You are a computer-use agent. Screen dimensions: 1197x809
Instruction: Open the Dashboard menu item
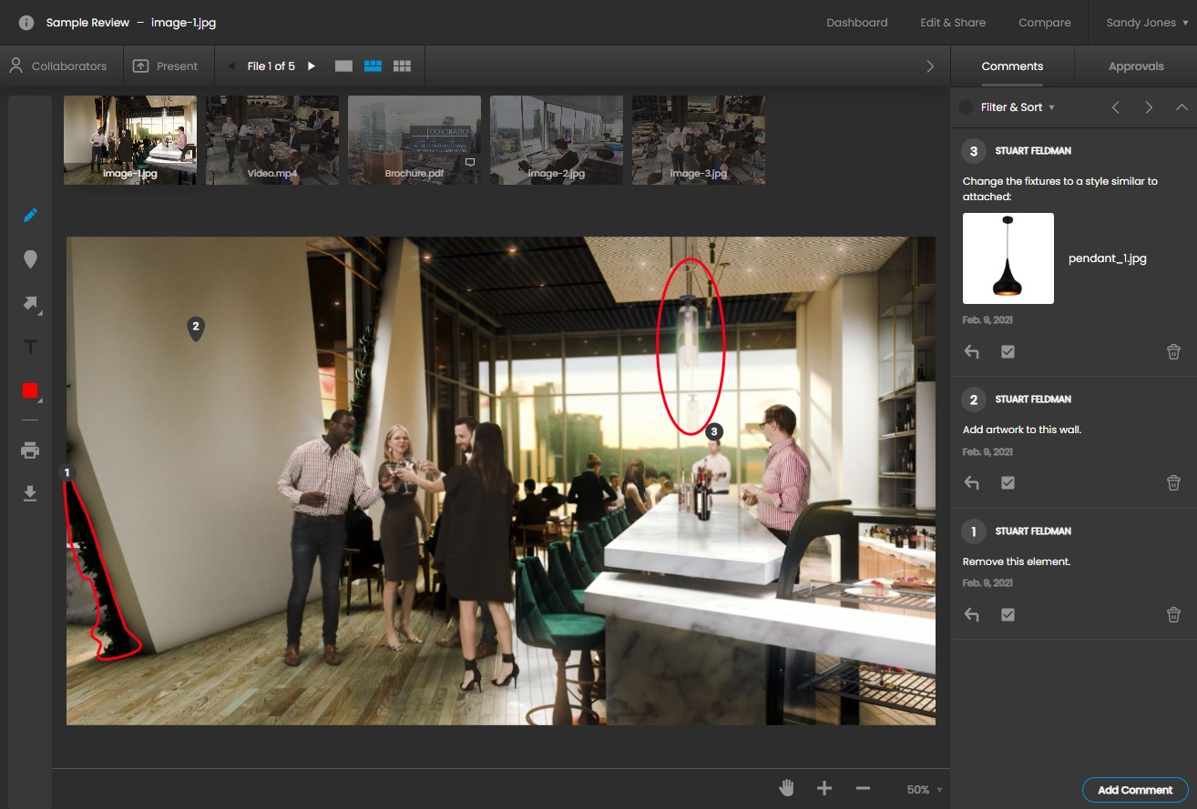tap(856, 22)
